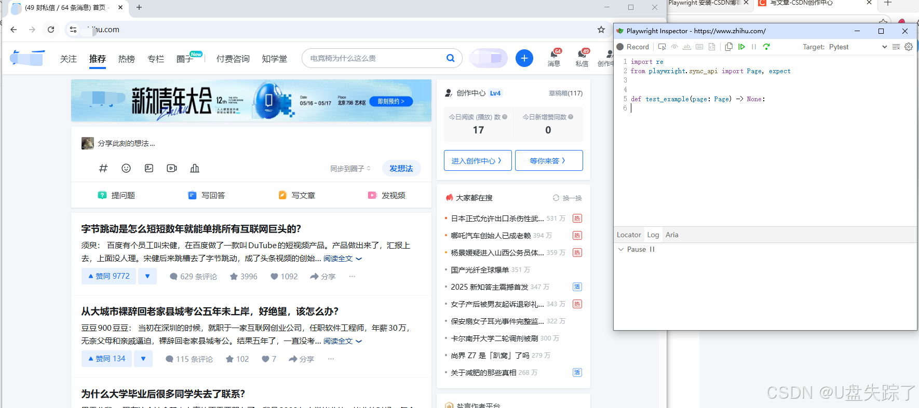Bookmark this page with the star icon
Screen dimensions: 919x408
click(601, 30)
